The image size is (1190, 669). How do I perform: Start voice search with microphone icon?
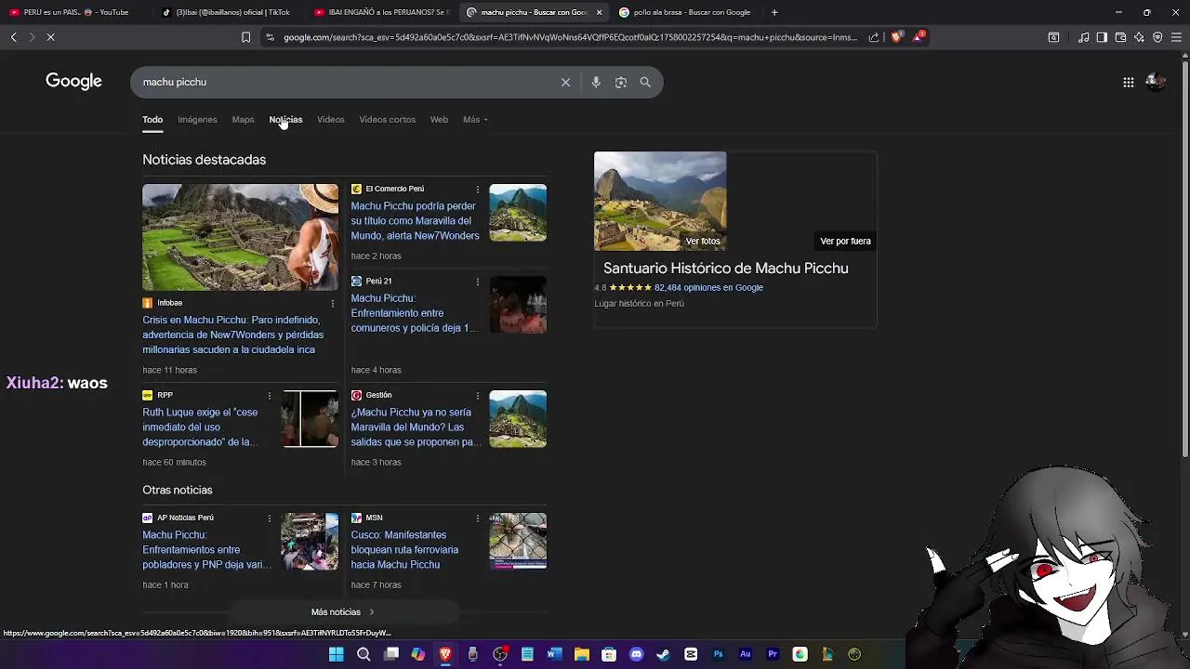pyautogui.click(x=596, y=82)
